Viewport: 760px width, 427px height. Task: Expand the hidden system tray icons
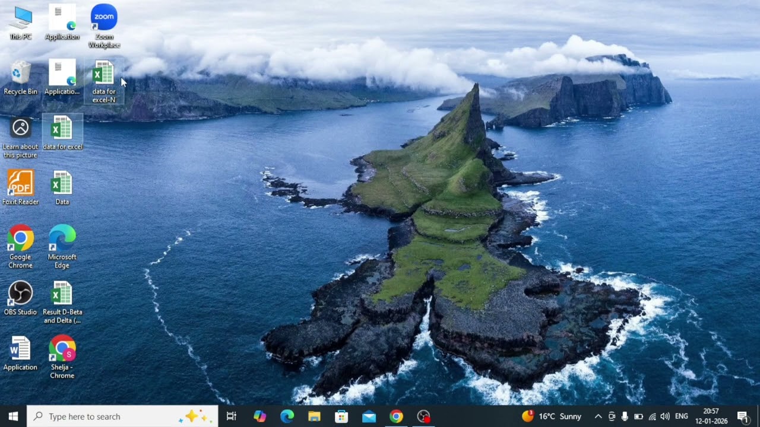598,416
